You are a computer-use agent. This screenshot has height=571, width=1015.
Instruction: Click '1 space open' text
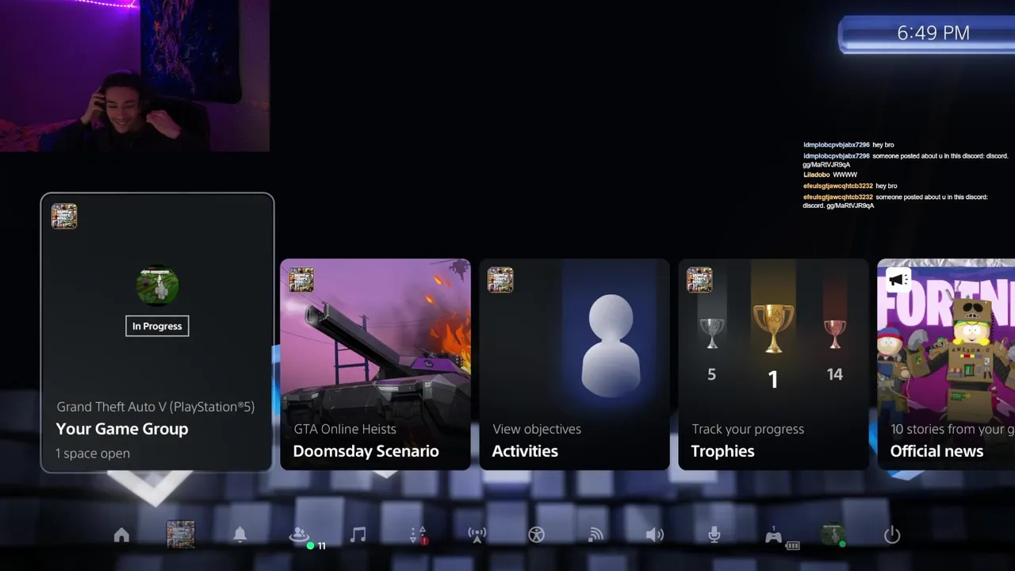point(93,454)
